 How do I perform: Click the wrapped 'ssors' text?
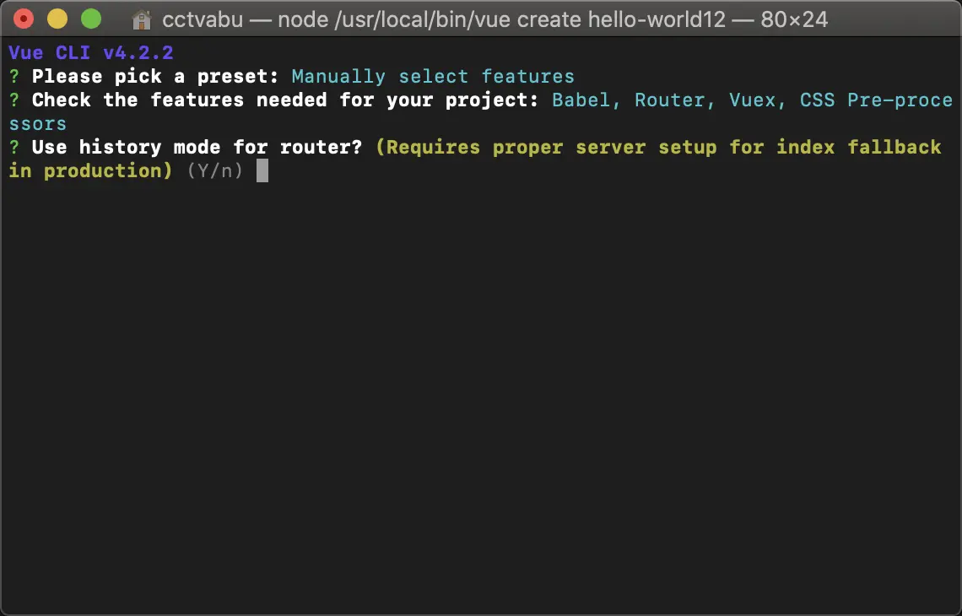[x=37, y=124]
